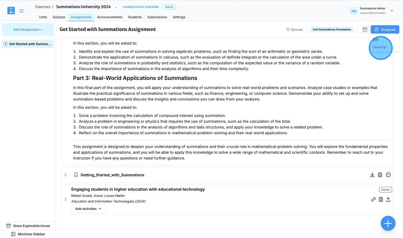Click Education and Information Technologies (2024) text
Screen dimensions: 403x238
(108, 202)
